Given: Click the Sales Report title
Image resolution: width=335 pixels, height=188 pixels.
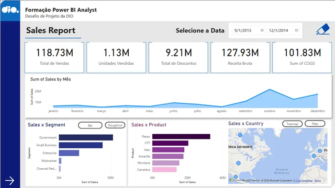Looking at the screenshot, I should [x=51, y=30].
